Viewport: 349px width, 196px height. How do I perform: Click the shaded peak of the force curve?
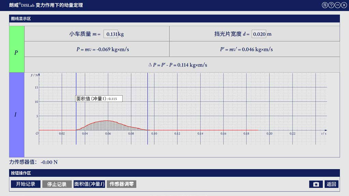point(108,125)
